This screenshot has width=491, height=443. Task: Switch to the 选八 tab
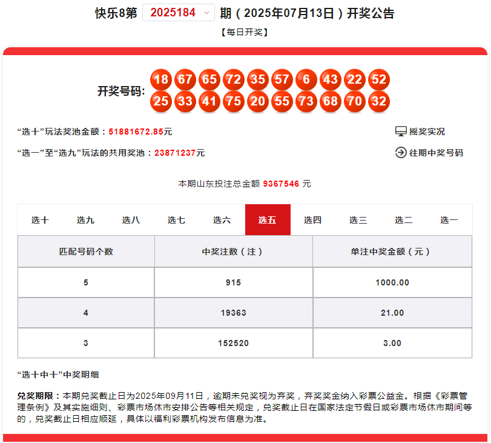131,220
